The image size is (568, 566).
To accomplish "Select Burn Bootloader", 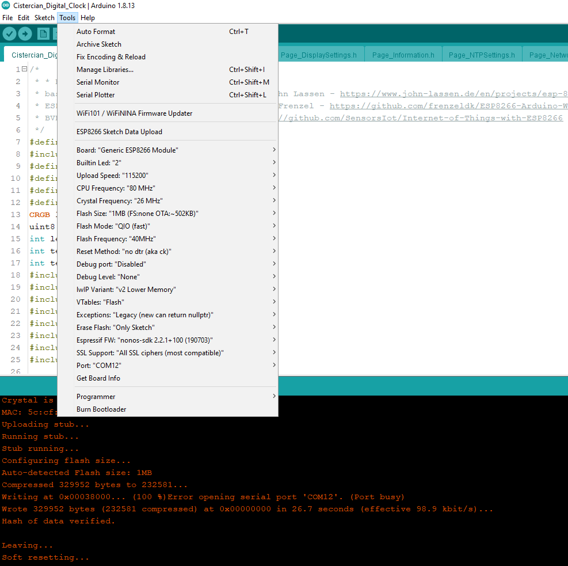I will pos(167,409).
